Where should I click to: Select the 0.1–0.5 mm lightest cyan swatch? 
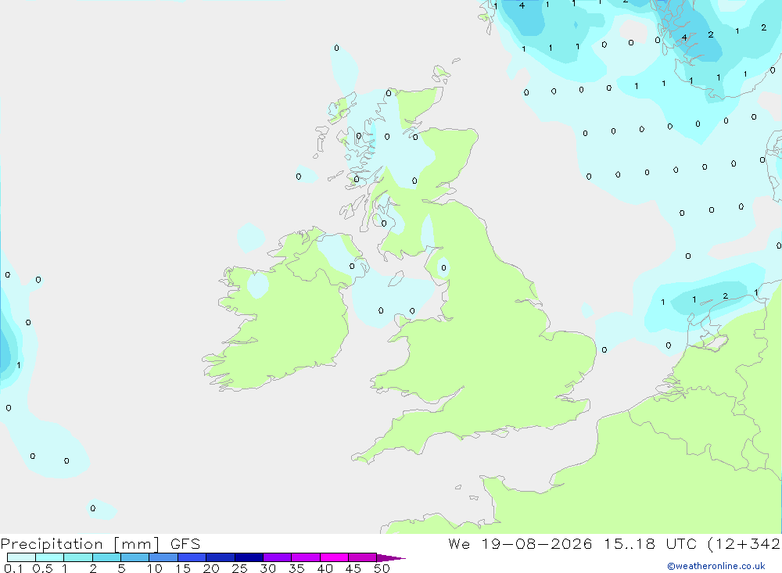click(x=21, y=557)
